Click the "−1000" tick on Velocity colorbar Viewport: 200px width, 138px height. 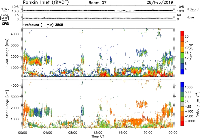click(x=190, y=121)
